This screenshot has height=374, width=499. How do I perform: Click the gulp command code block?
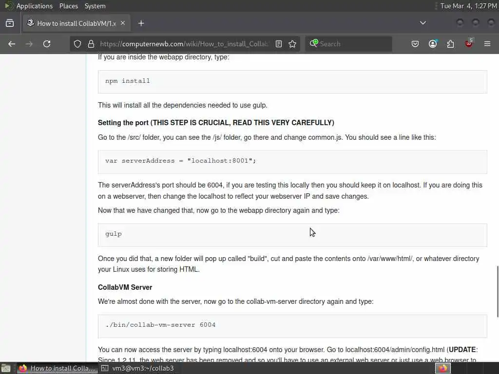pos(292,235)
